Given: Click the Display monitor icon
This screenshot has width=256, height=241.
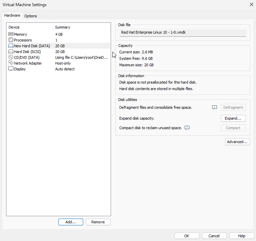Looking at the screenshot, I should click(11, 69).
